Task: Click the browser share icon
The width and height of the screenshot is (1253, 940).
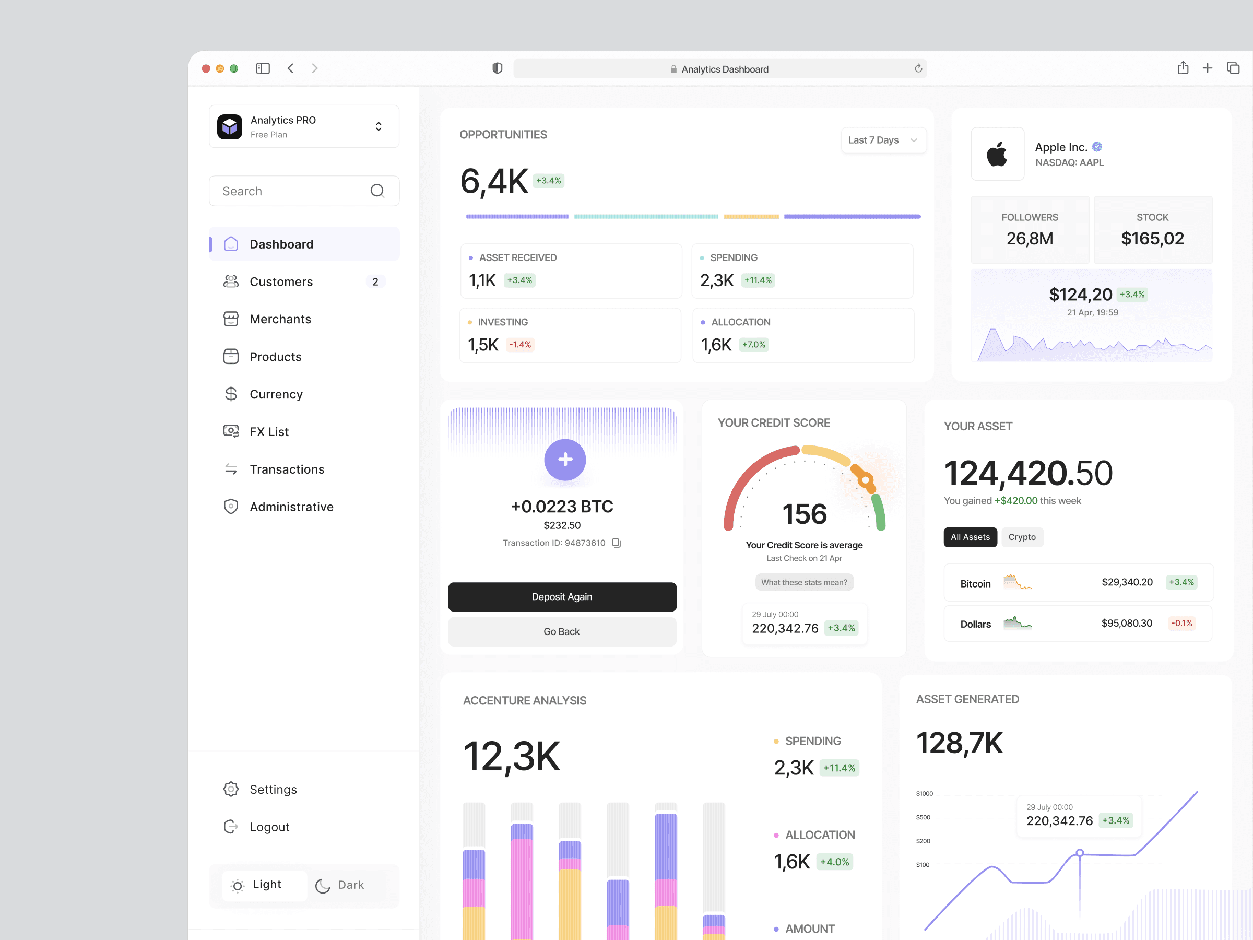Action: 1183,68
